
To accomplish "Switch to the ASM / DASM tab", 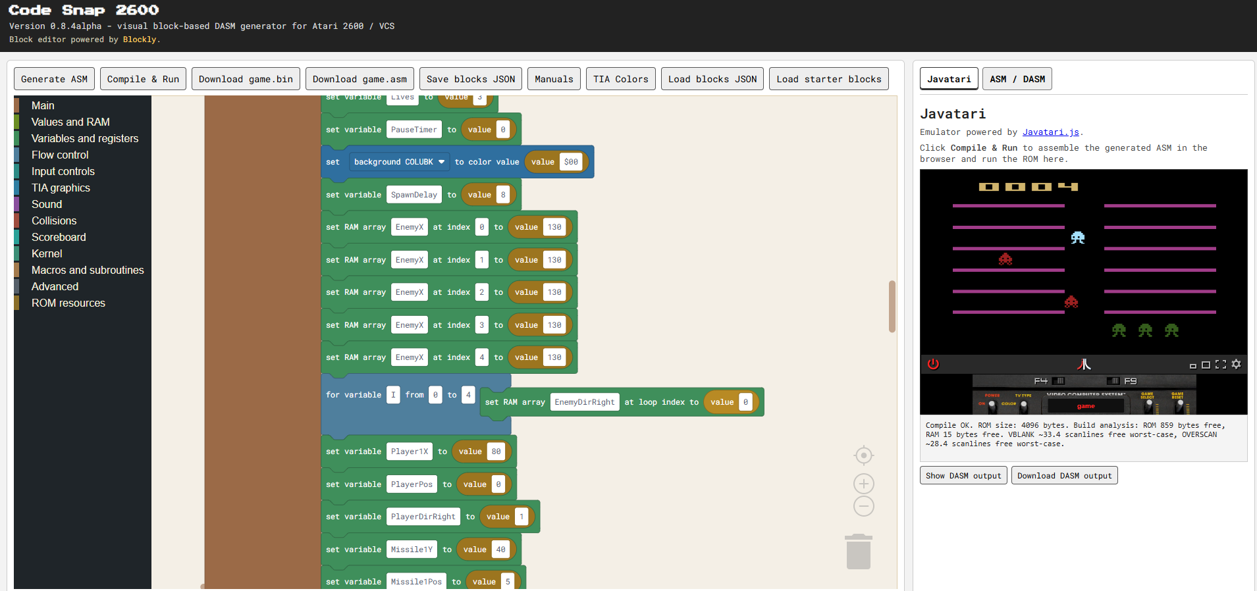I will [1017, 79].
